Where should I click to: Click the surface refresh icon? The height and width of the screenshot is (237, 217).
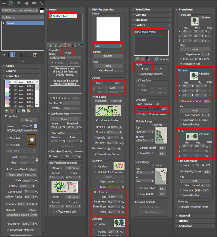coord(156,59)
